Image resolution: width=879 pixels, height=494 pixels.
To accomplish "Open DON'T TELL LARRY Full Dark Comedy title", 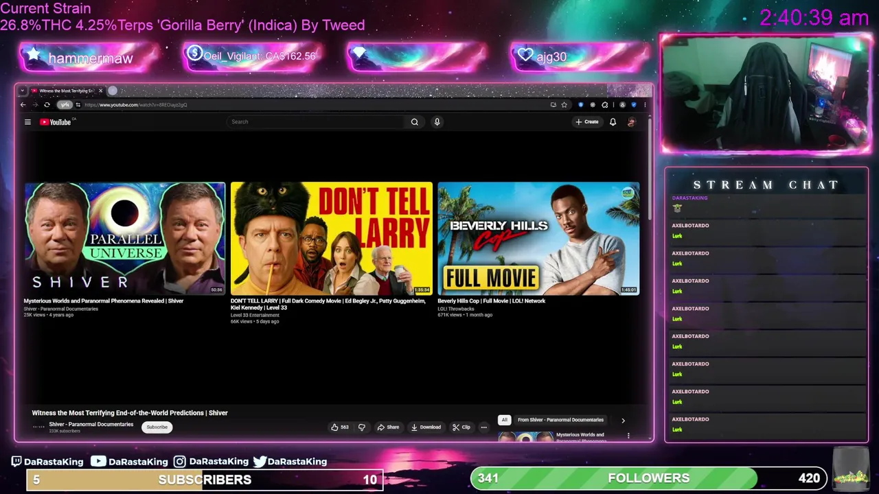I will 328,305.
